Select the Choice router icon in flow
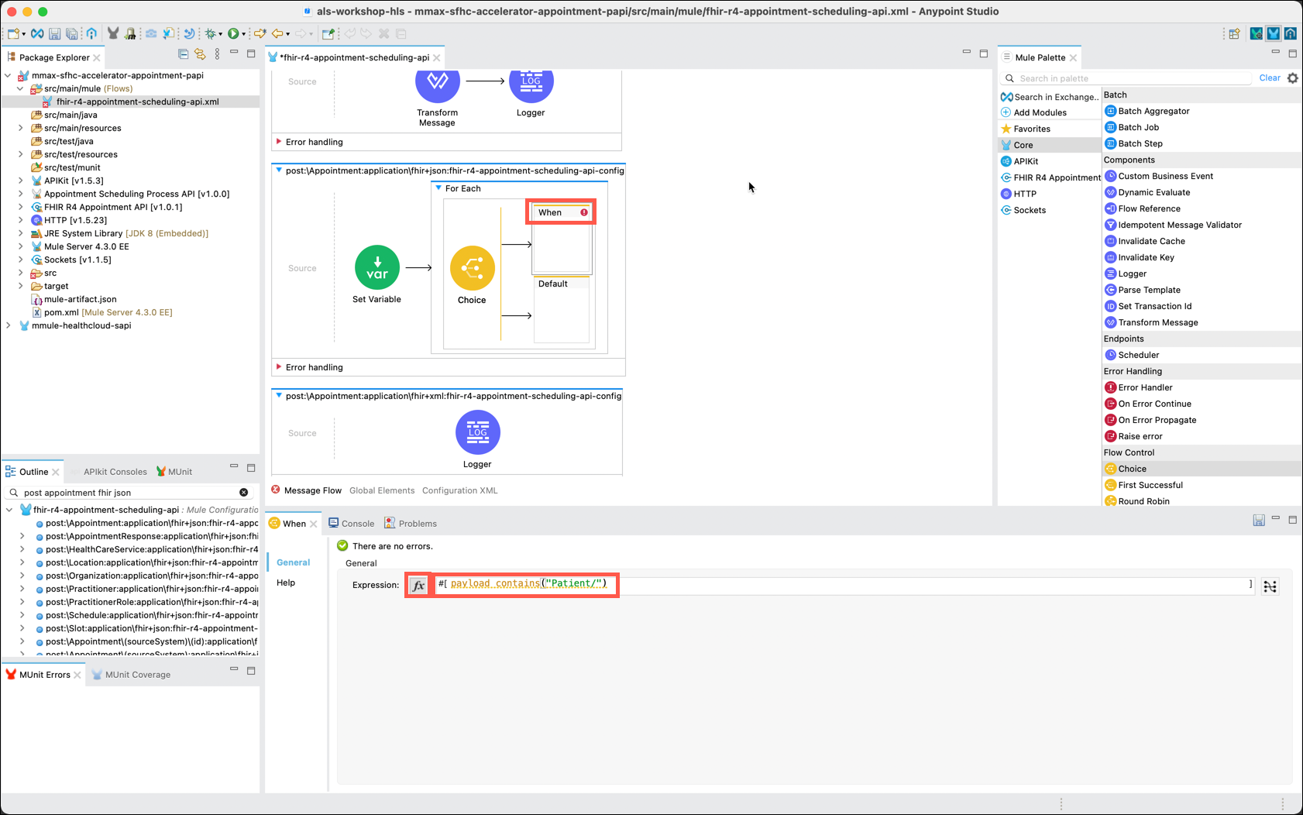This screenshot has height=815, width=1303. 472,268
